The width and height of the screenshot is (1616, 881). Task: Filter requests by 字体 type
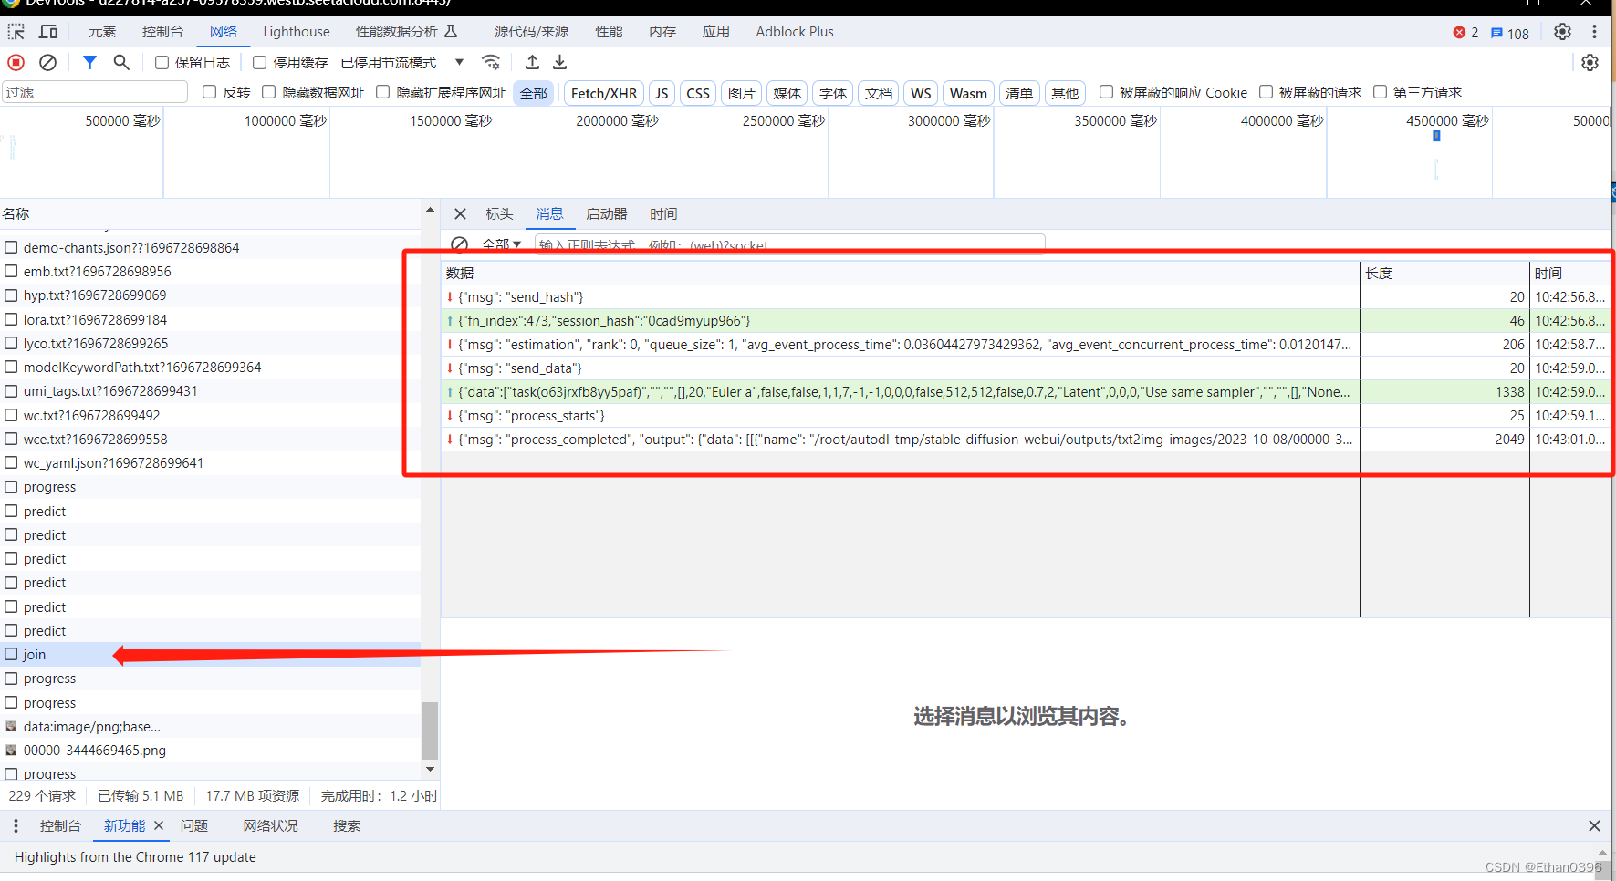coord(832,93)
